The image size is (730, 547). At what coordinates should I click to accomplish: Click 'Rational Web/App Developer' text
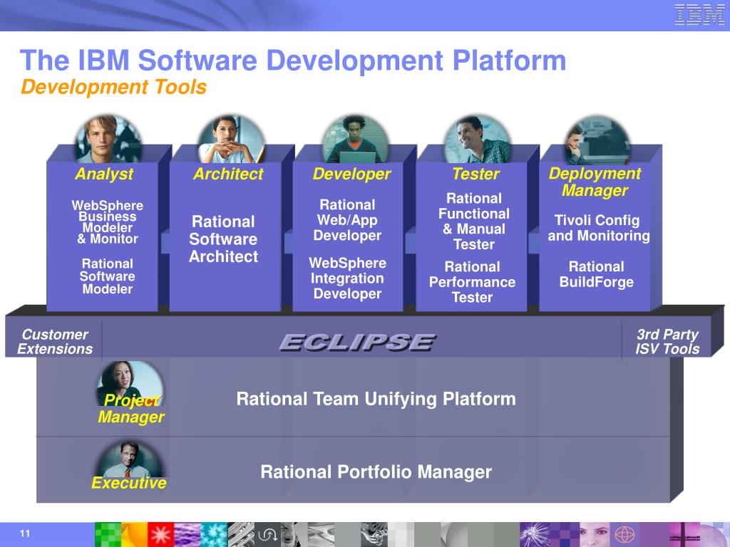(x=347, y=220)
